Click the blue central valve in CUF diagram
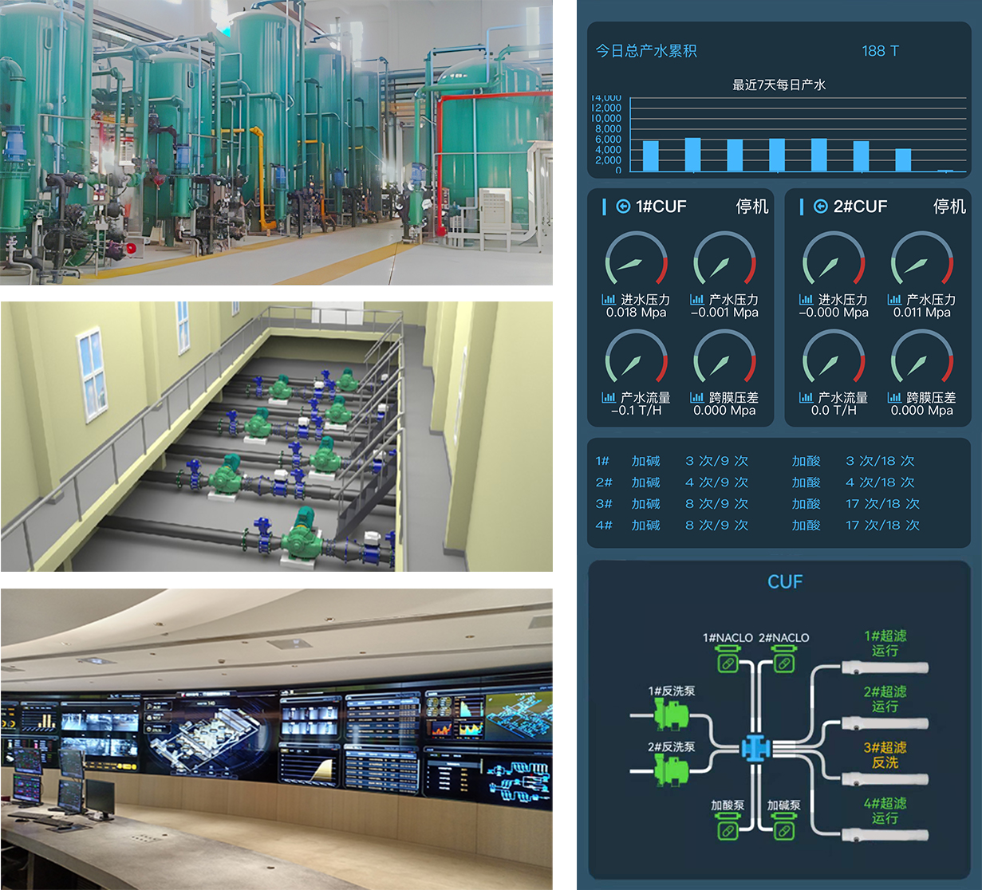Screen dimensions: 982x890 pyautogui.click(x=755, y=748)
